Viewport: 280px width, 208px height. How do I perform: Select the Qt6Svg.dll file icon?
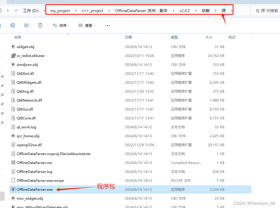tap(13, 91)
